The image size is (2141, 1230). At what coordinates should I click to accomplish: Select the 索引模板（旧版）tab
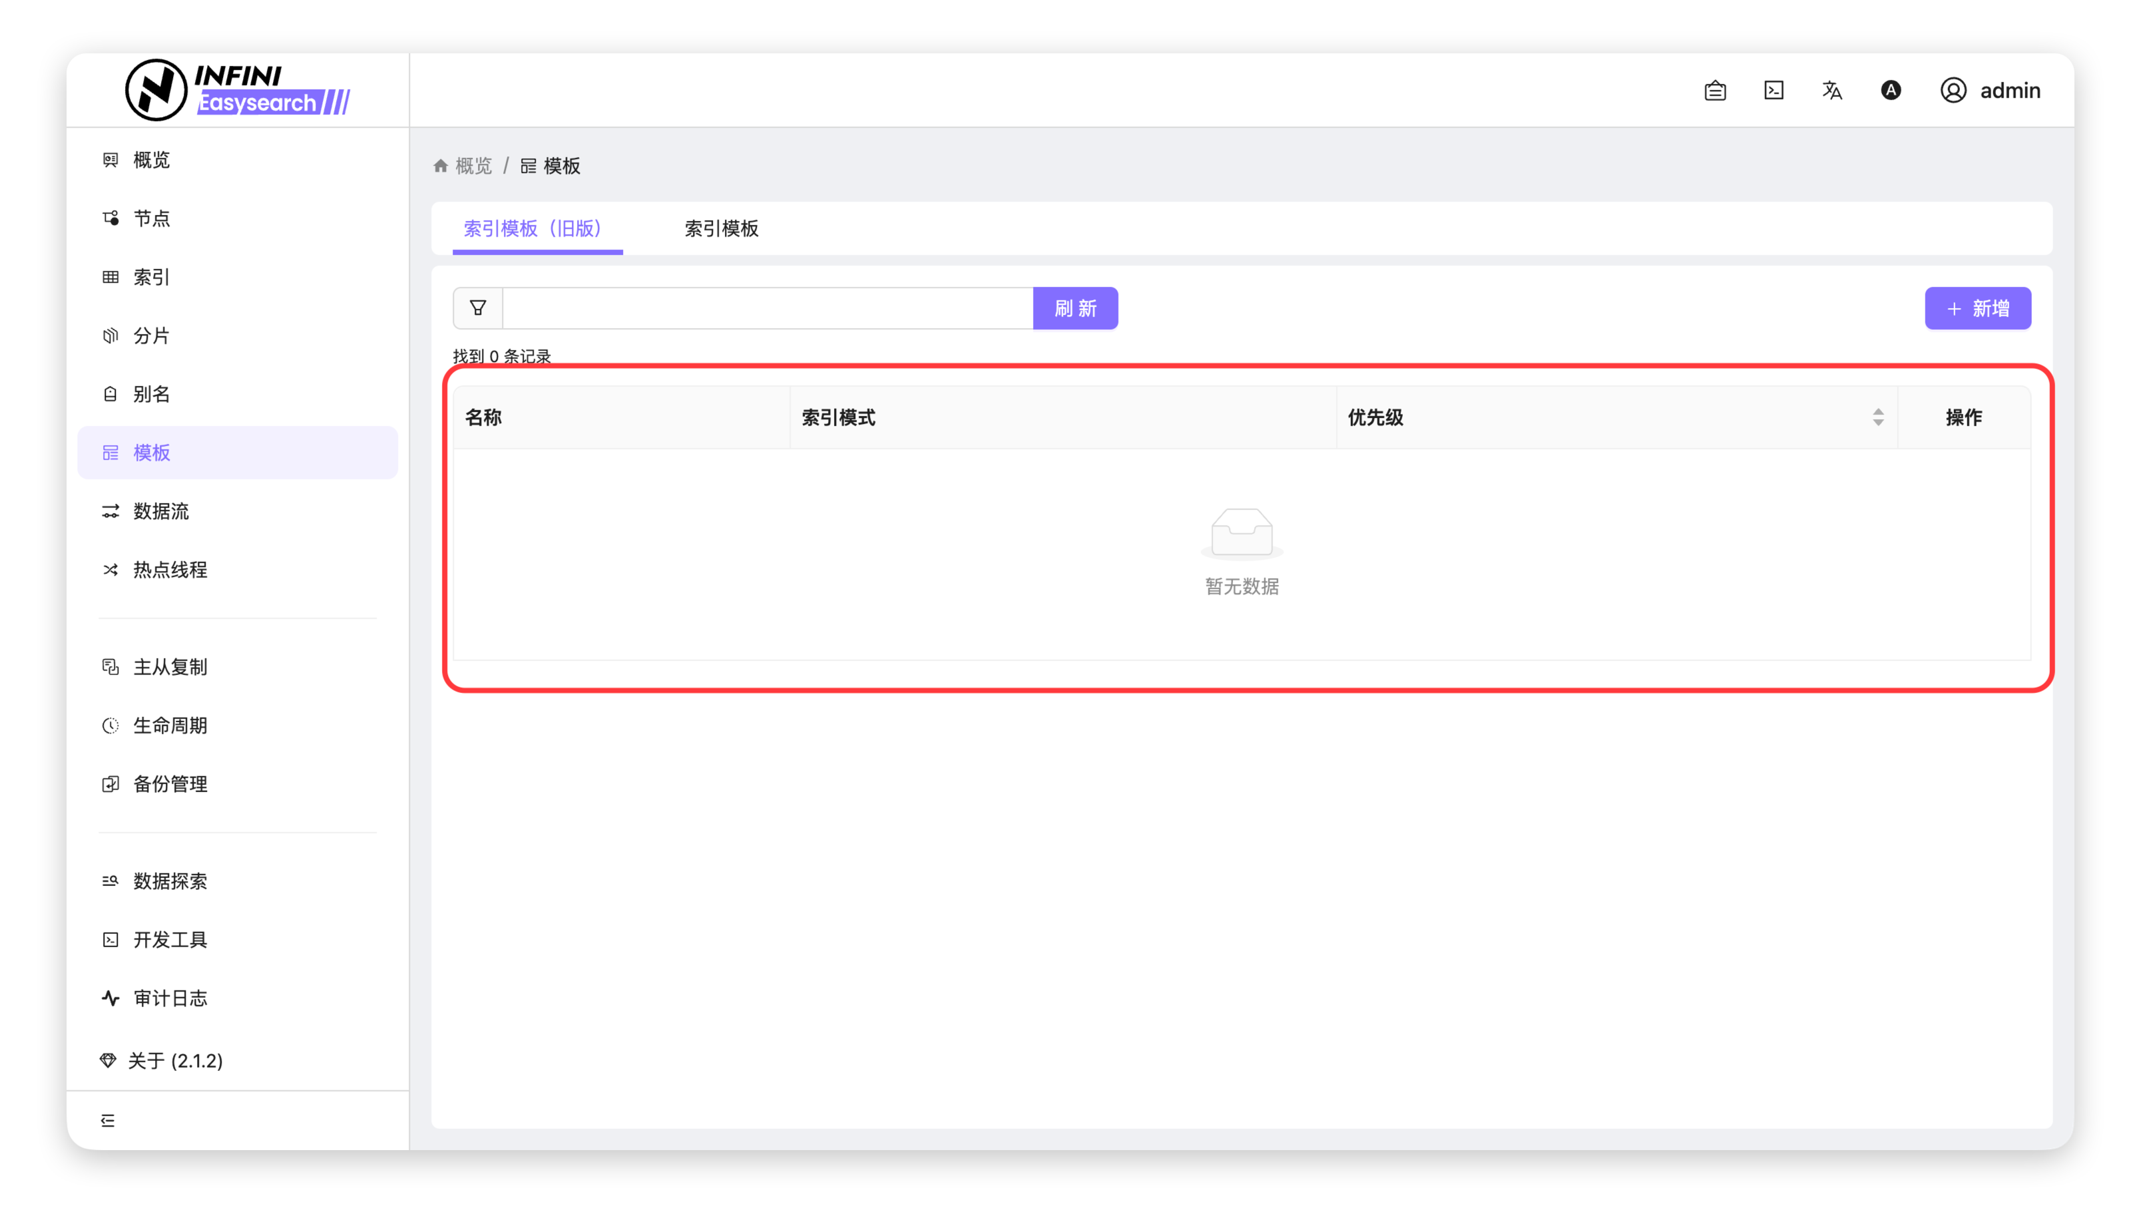click(x=533, y=228)
